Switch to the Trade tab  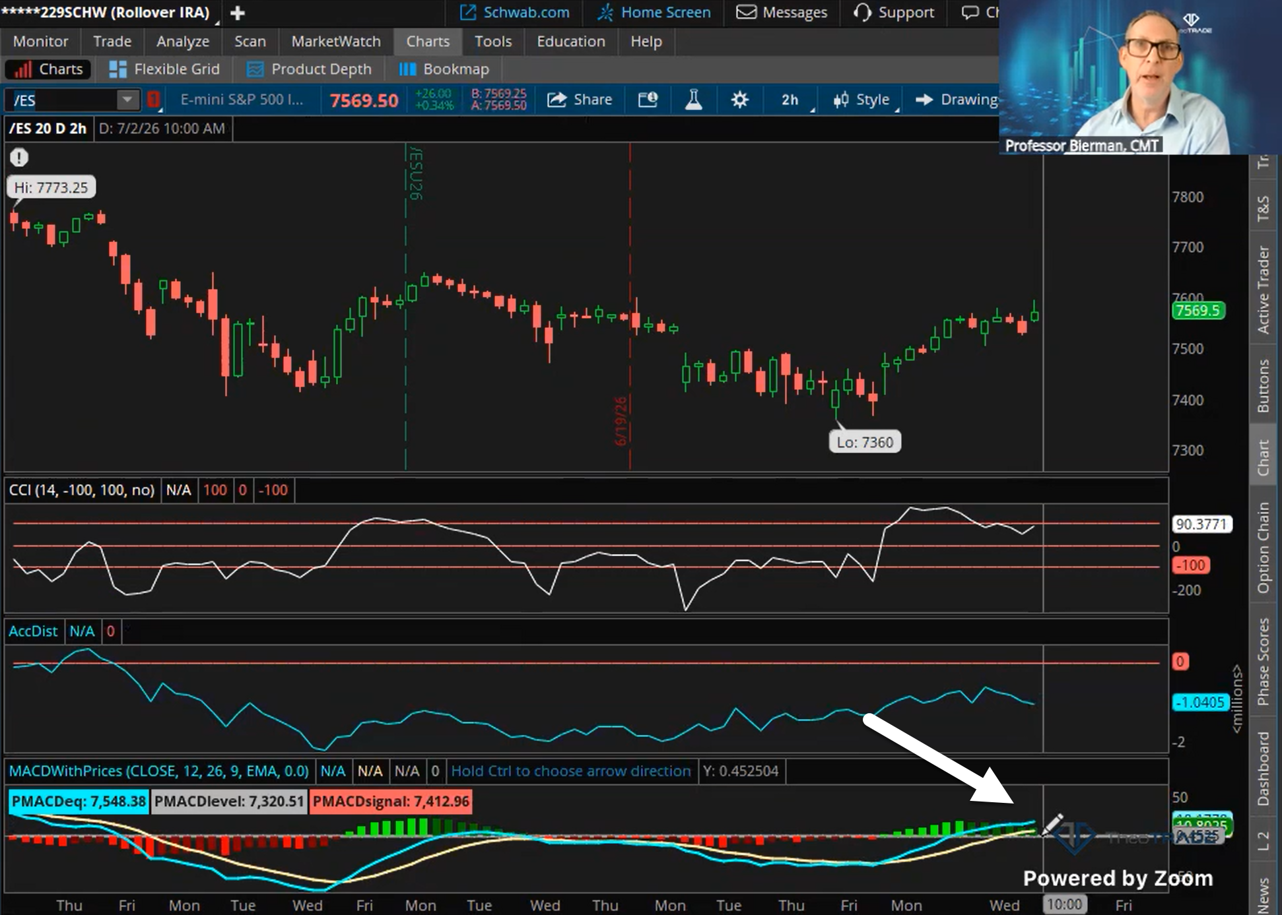(x=112, y=42)
